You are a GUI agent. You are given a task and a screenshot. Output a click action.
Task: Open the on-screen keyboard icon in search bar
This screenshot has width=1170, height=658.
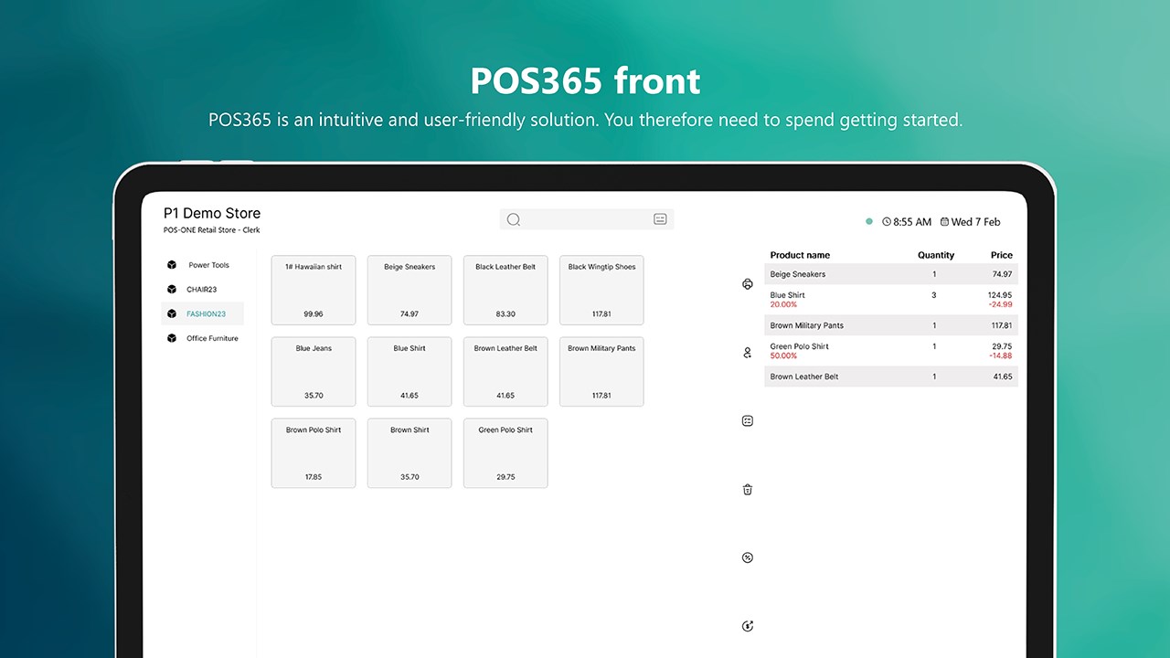[x=661, y=219]
